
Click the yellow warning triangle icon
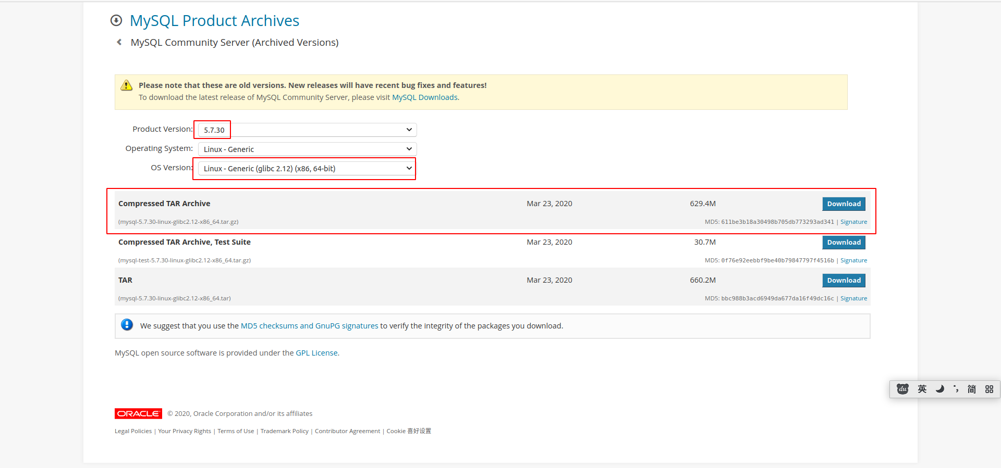coord(126,85)
